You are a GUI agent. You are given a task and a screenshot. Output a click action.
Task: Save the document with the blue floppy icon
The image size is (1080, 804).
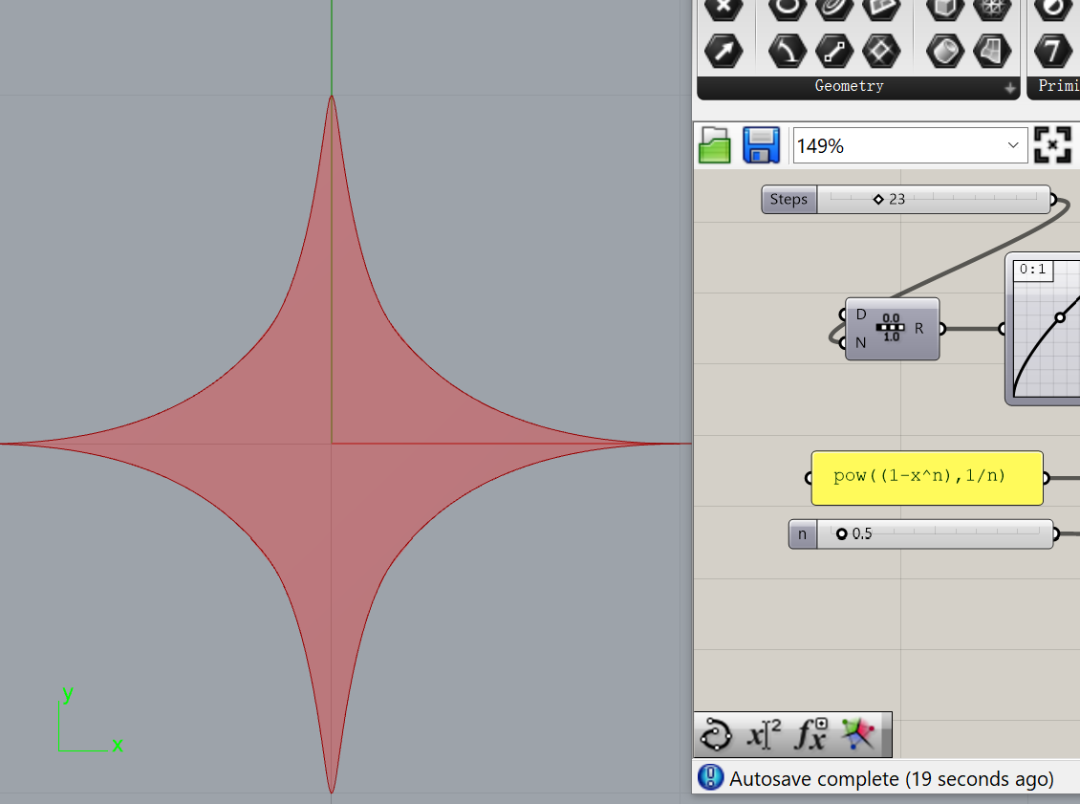pos(761,145)
